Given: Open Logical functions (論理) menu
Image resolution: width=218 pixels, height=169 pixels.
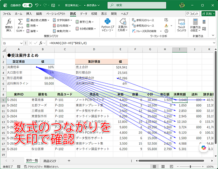Looking at the screenshot, I should [32, 31].
